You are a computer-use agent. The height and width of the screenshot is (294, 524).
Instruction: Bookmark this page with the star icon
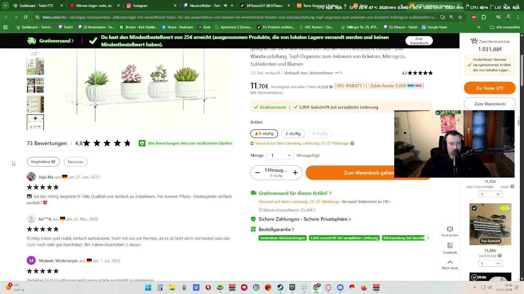coord(460,17)
